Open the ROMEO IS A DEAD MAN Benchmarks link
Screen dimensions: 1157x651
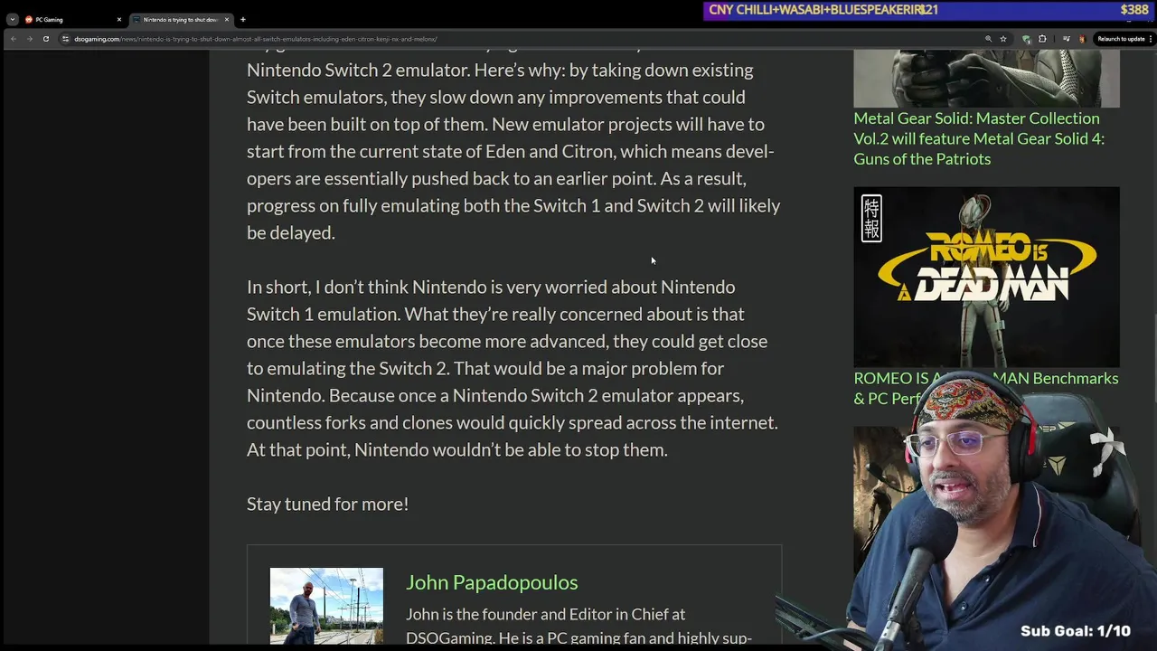986,388
